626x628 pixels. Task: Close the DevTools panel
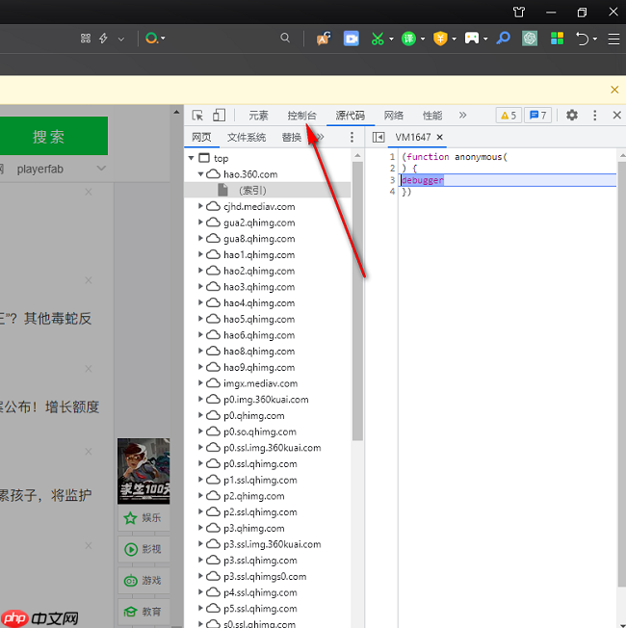pos(616,116)
